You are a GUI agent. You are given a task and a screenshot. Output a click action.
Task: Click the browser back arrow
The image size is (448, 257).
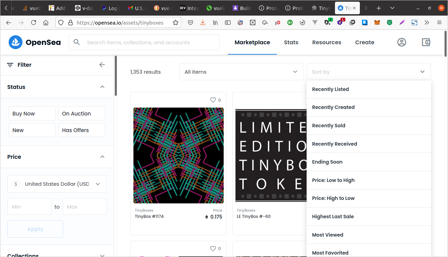pos(9,22)
